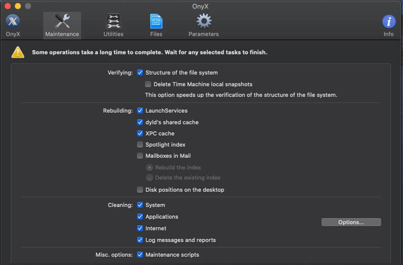Click the yellow warning triangle icon
This screenshot has width=403, height=265.
coord(18,52)
